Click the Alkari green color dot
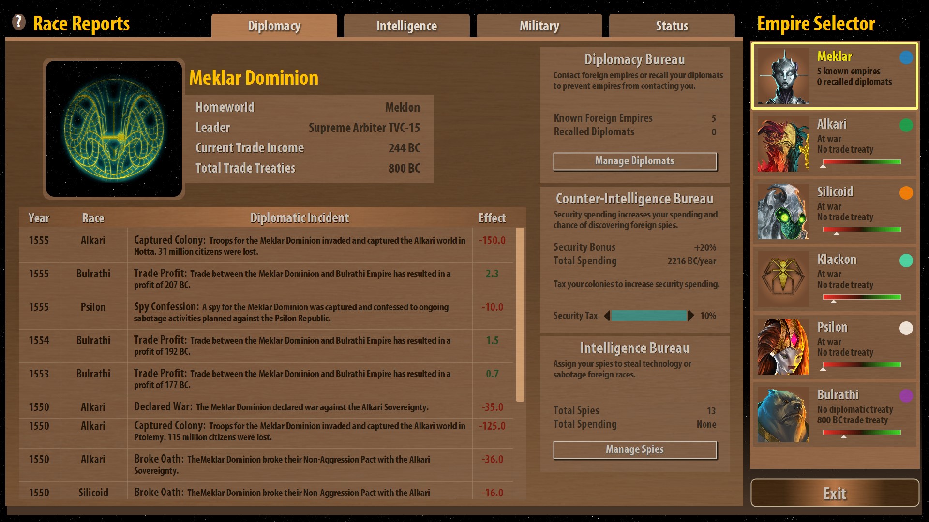Image resolution: width=929 pixels, height=522 pixels. (x=906, y=125)
